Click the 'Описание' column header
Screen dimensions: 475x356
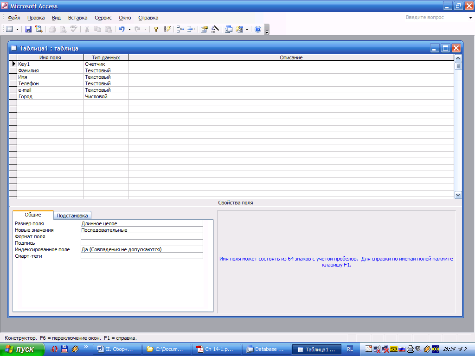pyautogui.click(x=291, y=57)
